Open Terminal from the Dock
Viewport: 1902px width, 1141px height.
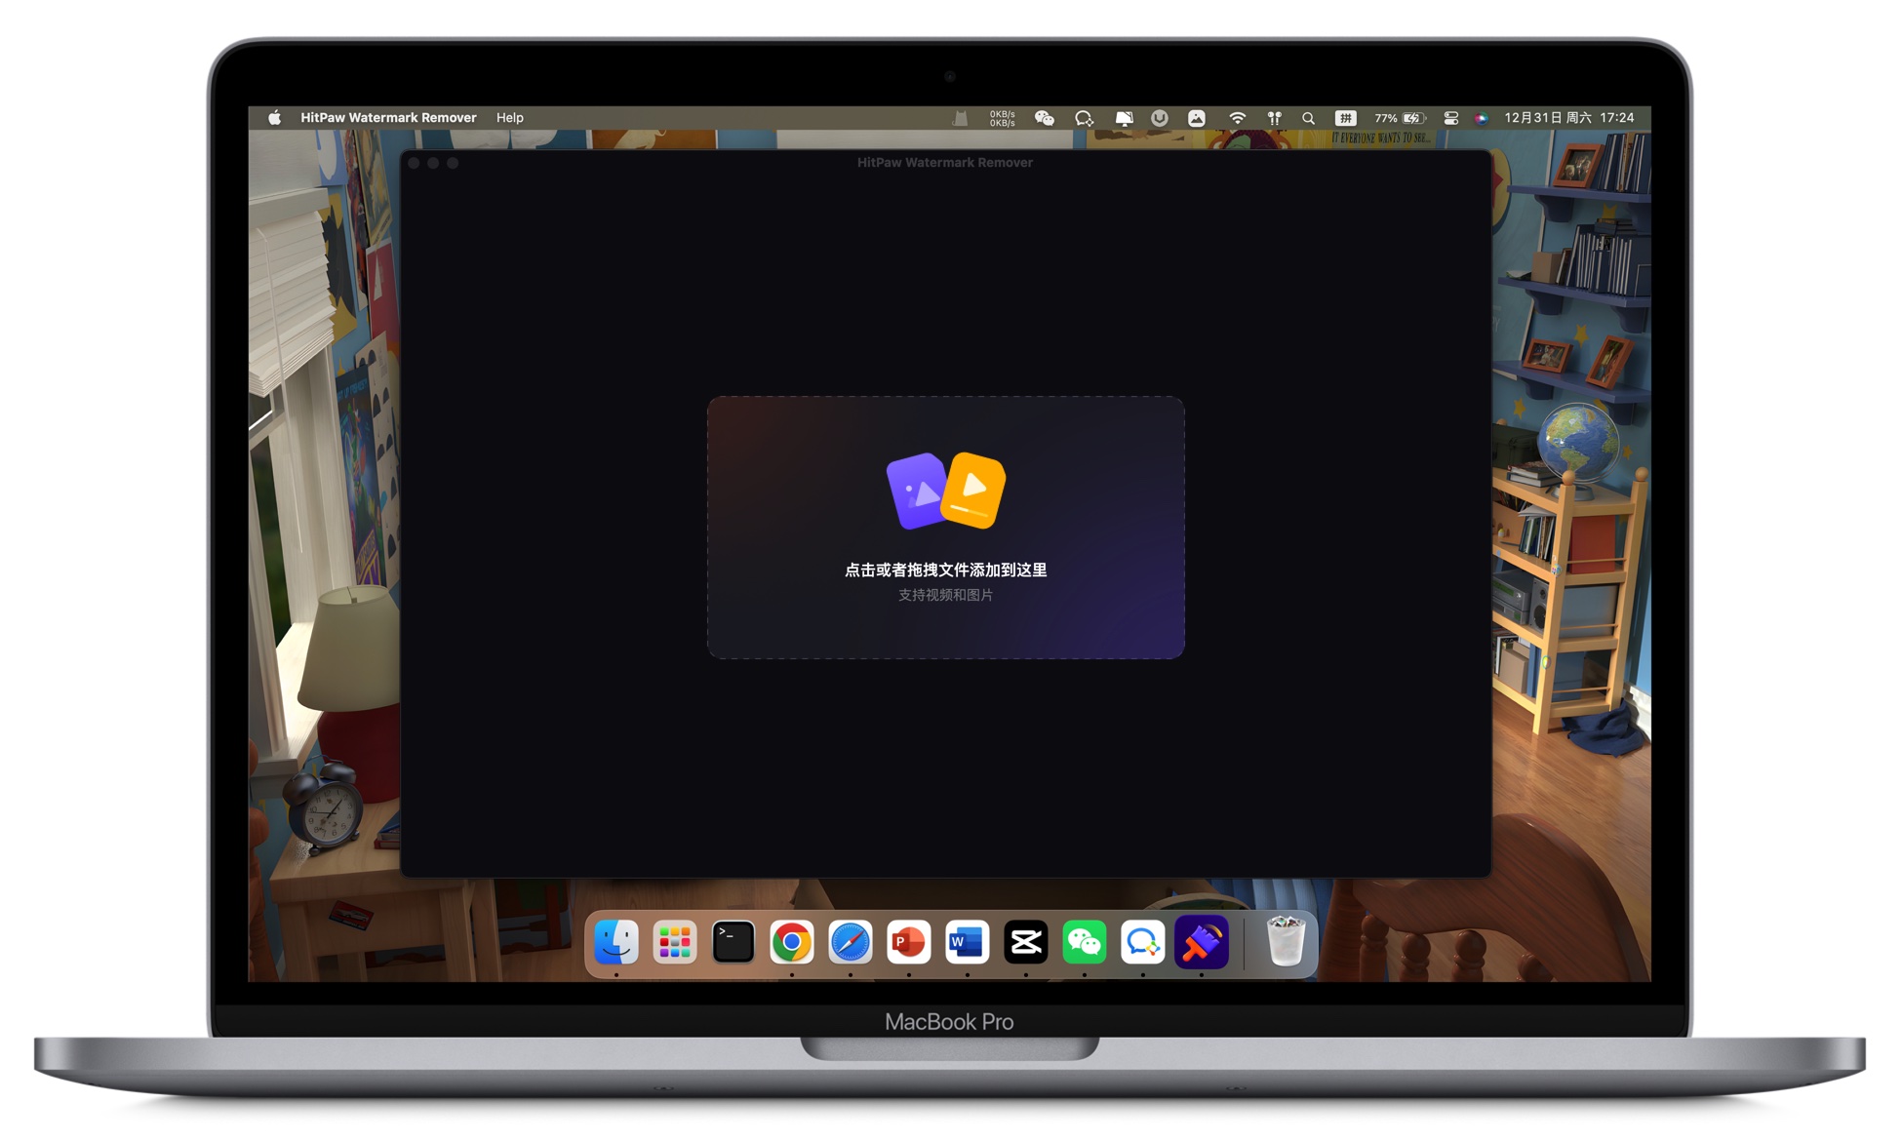[x=733, y=942]
